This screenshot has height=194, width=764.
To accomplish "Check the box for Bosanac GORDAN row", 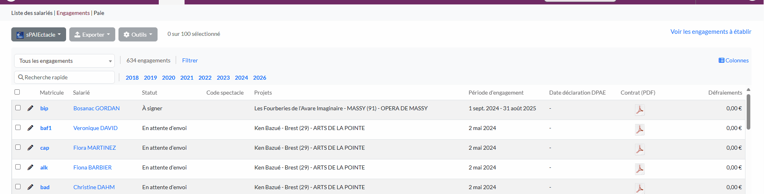I will (x=18, y=108).
